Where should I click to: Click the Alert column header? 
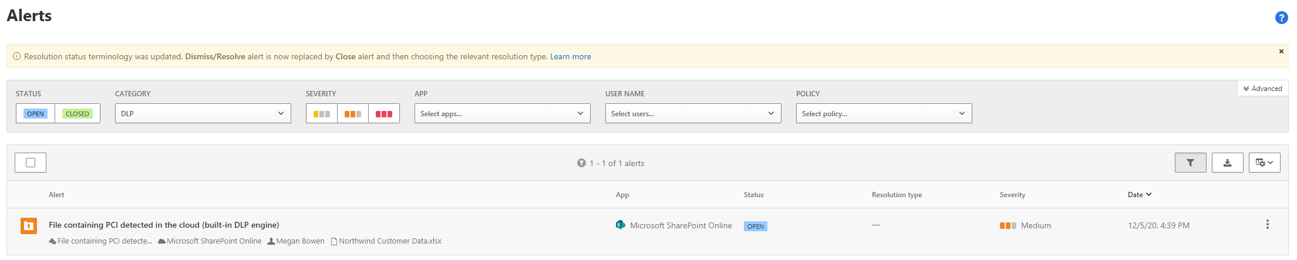pyautogui.click(x=56, y=195)
